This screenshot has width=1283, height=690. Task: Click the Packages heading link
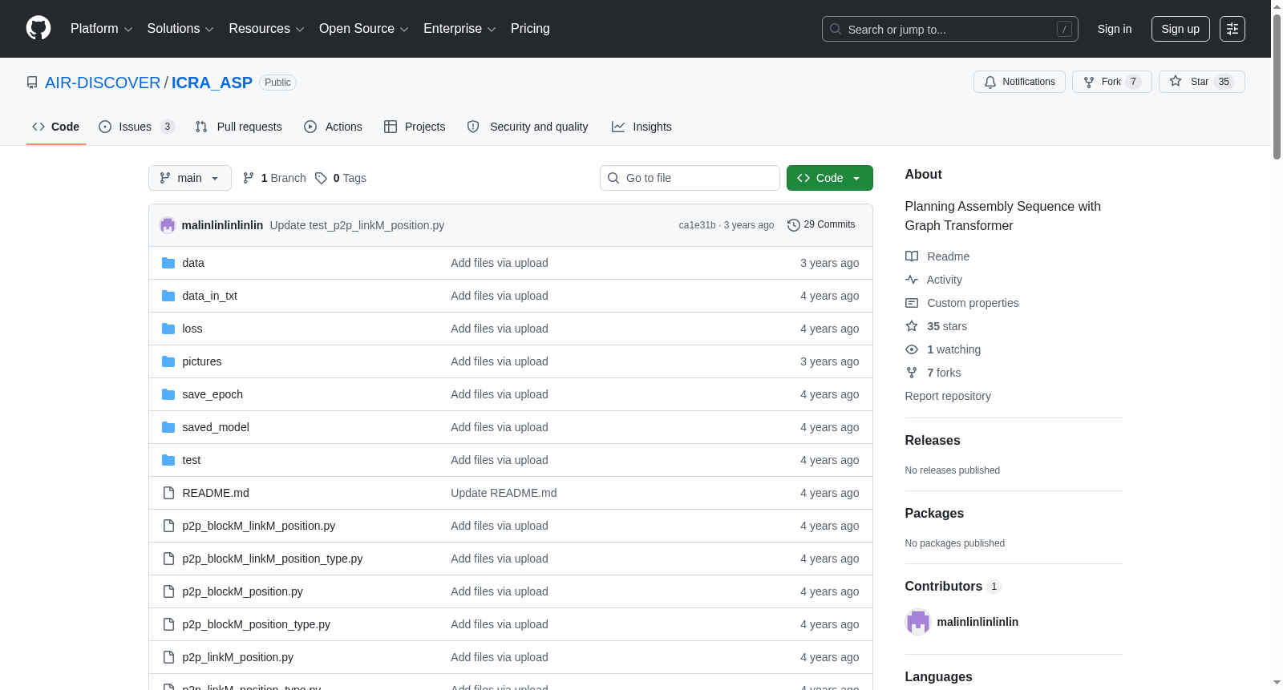point(934,513)
